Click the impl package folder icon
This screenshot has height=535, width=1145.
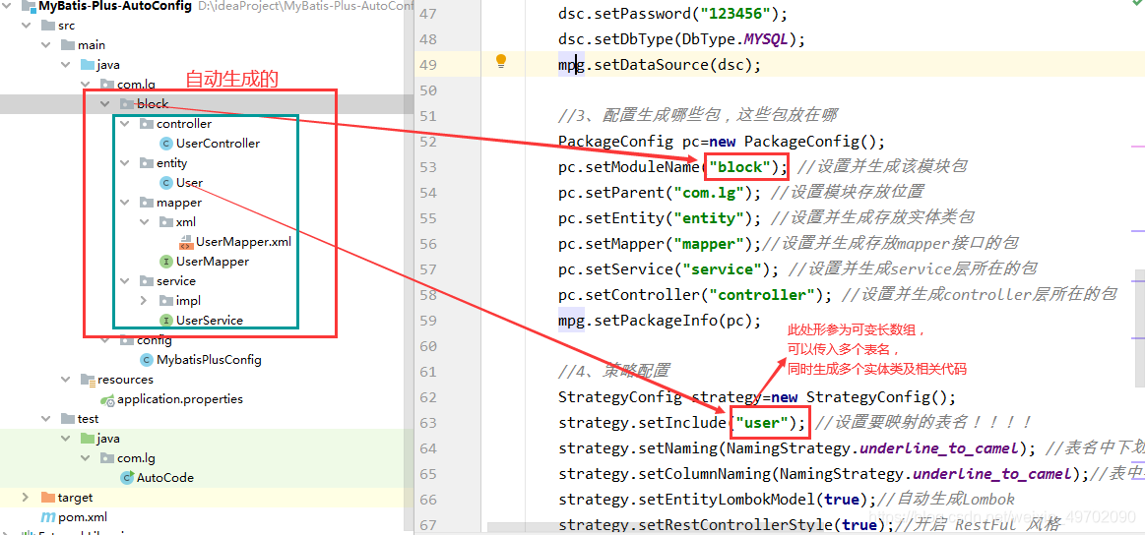pos(165,301)
